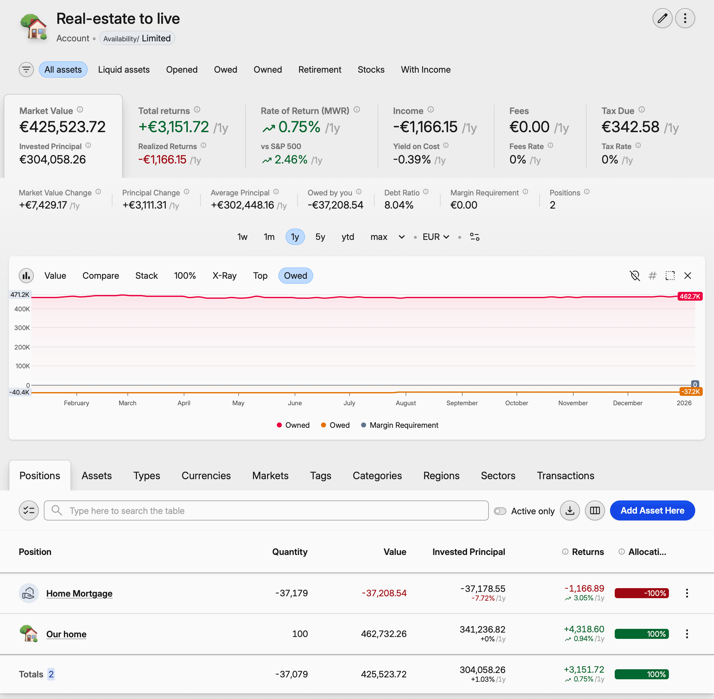Open the max time range dropdown
This screenshot has width=714, height=699.
(386, 237)
